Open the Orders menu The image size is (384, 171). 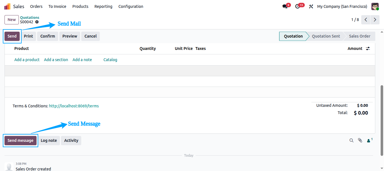coord(36,6)
